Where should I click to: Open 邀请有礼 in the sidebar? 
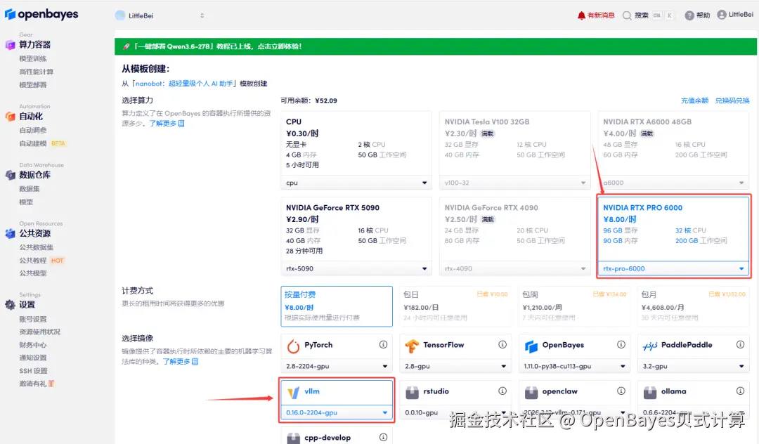(37, 384)
